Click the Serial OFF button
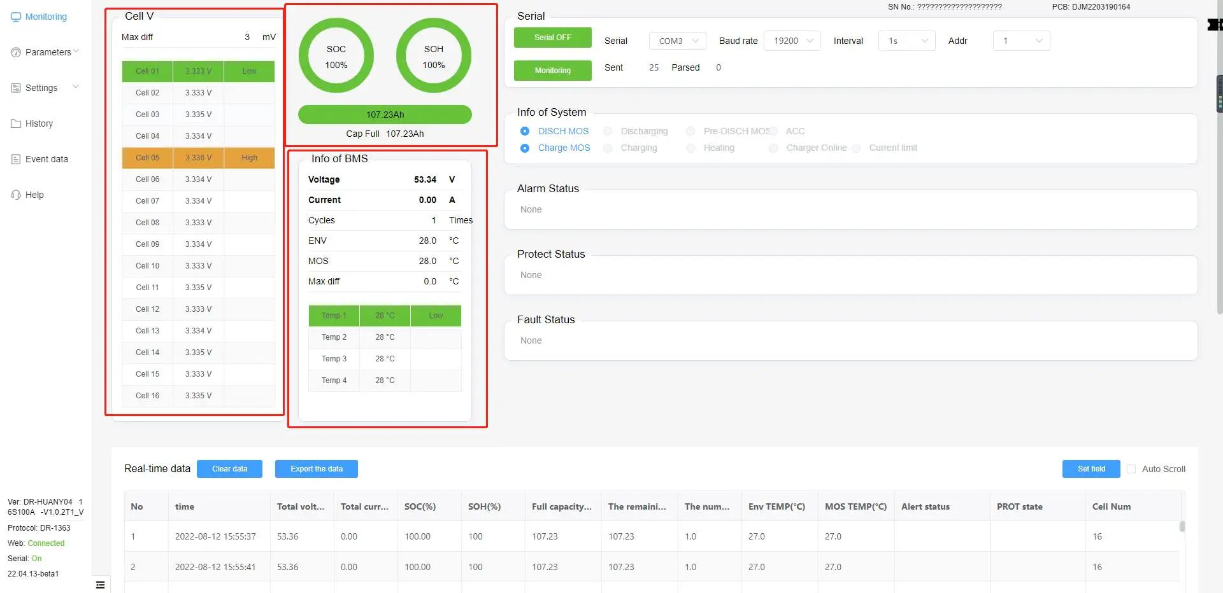Viewport: 1223px width, 593px height. point(552,37)
